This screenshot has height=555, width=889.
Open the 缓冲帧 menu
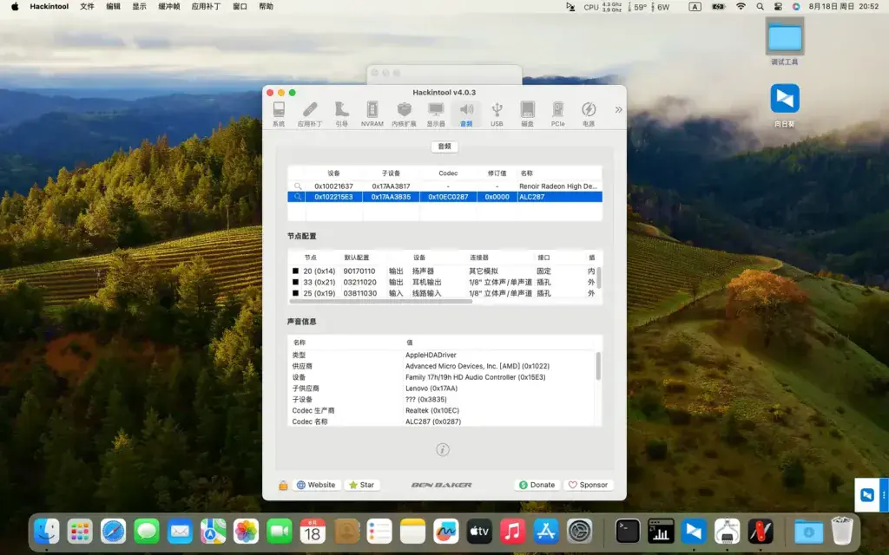pos(169,7)
